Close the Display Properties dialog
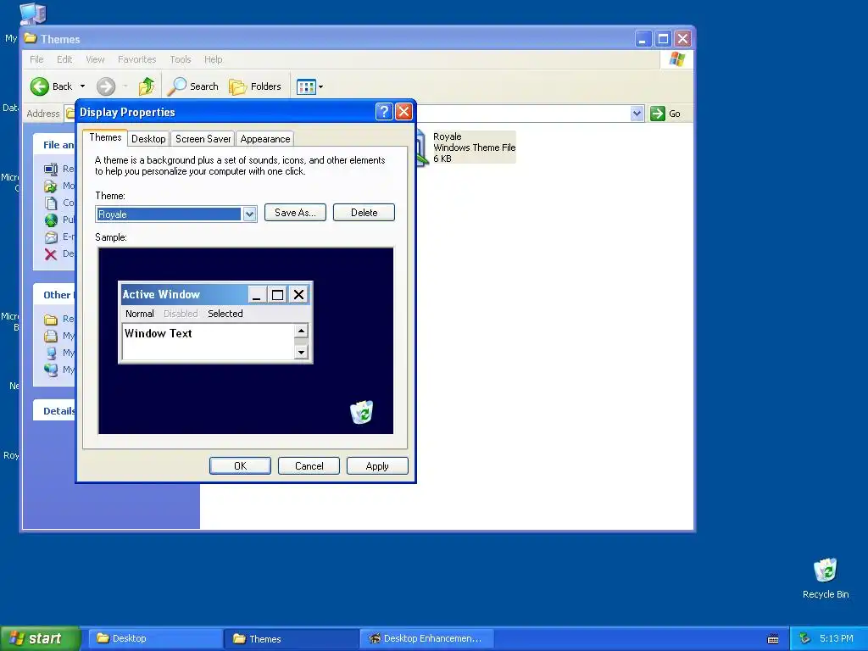This screenshot has width=868, height=651. pos(404,112)
